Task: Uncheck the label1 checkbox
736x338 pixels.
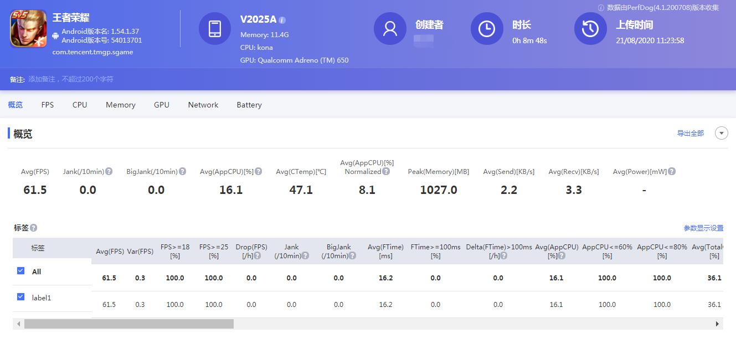Action: tap(20, 298)
